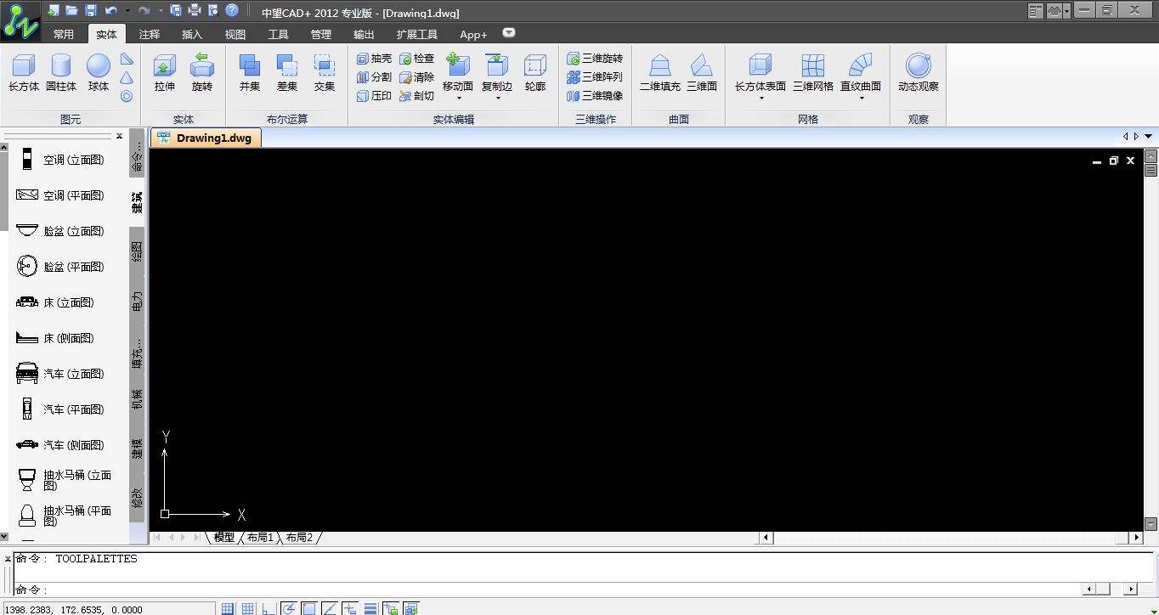
Task: Run the 差集 subtract boolean operation
Action: [x=286, y=73]
